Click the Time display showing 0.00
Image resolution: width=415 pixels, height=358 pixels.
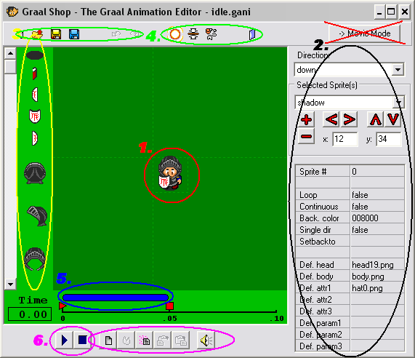click(30, 314)
